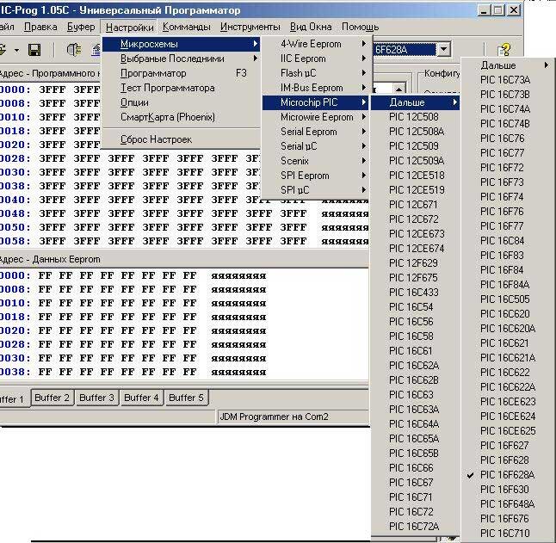The width and height of the screenshot is (556, 543).
Task: Open the Правка menu
Action: (x=40, y=27)
